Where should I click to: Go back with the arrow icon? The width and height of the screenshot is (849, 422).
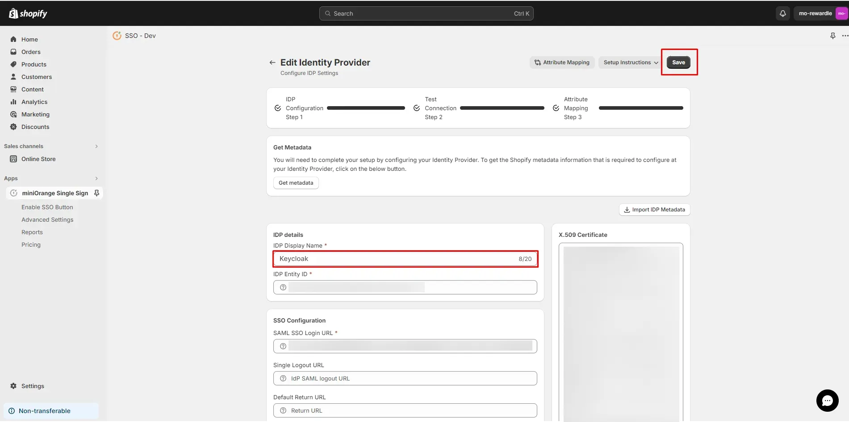272,62
